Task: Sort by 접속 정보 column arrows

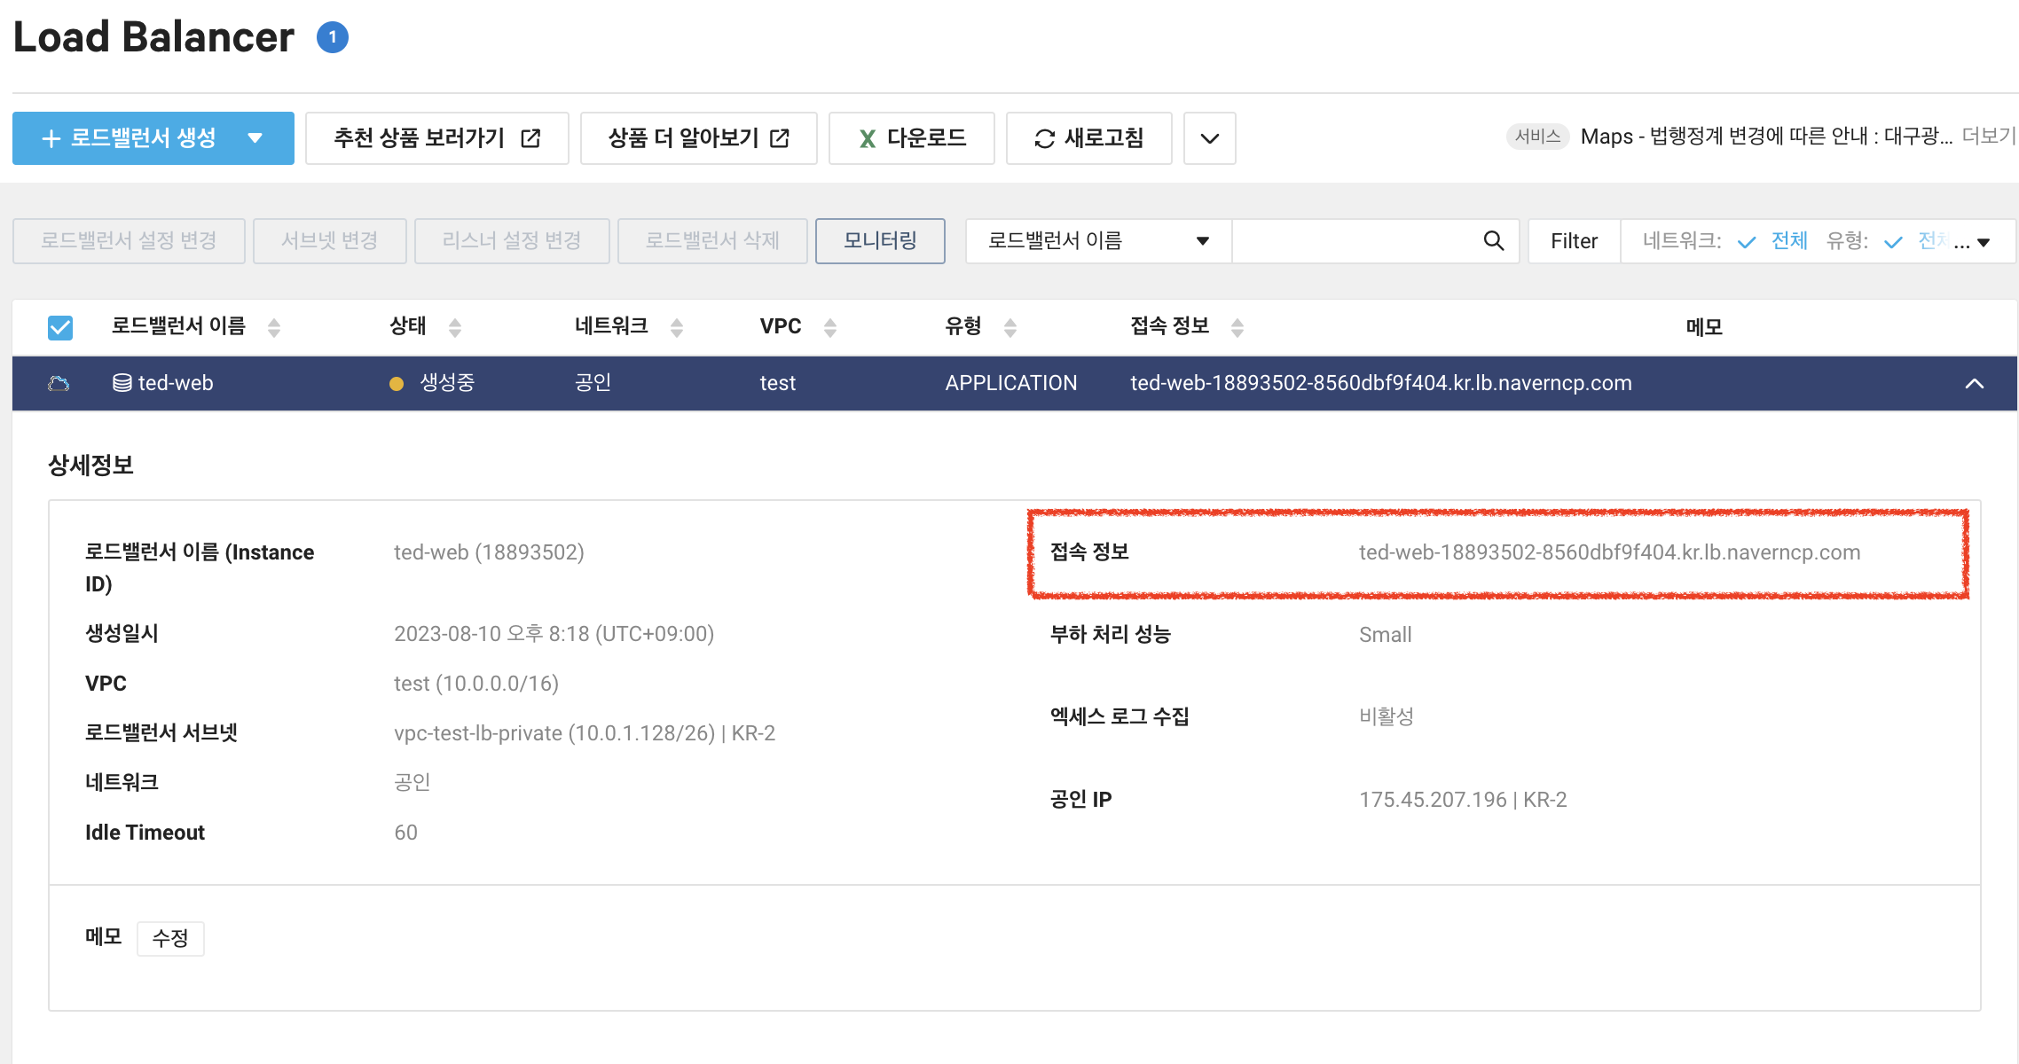Action: point(1237,328)
